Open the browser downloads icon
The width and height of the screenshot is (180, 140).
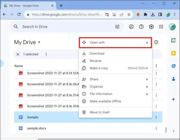tap(153, 14)
